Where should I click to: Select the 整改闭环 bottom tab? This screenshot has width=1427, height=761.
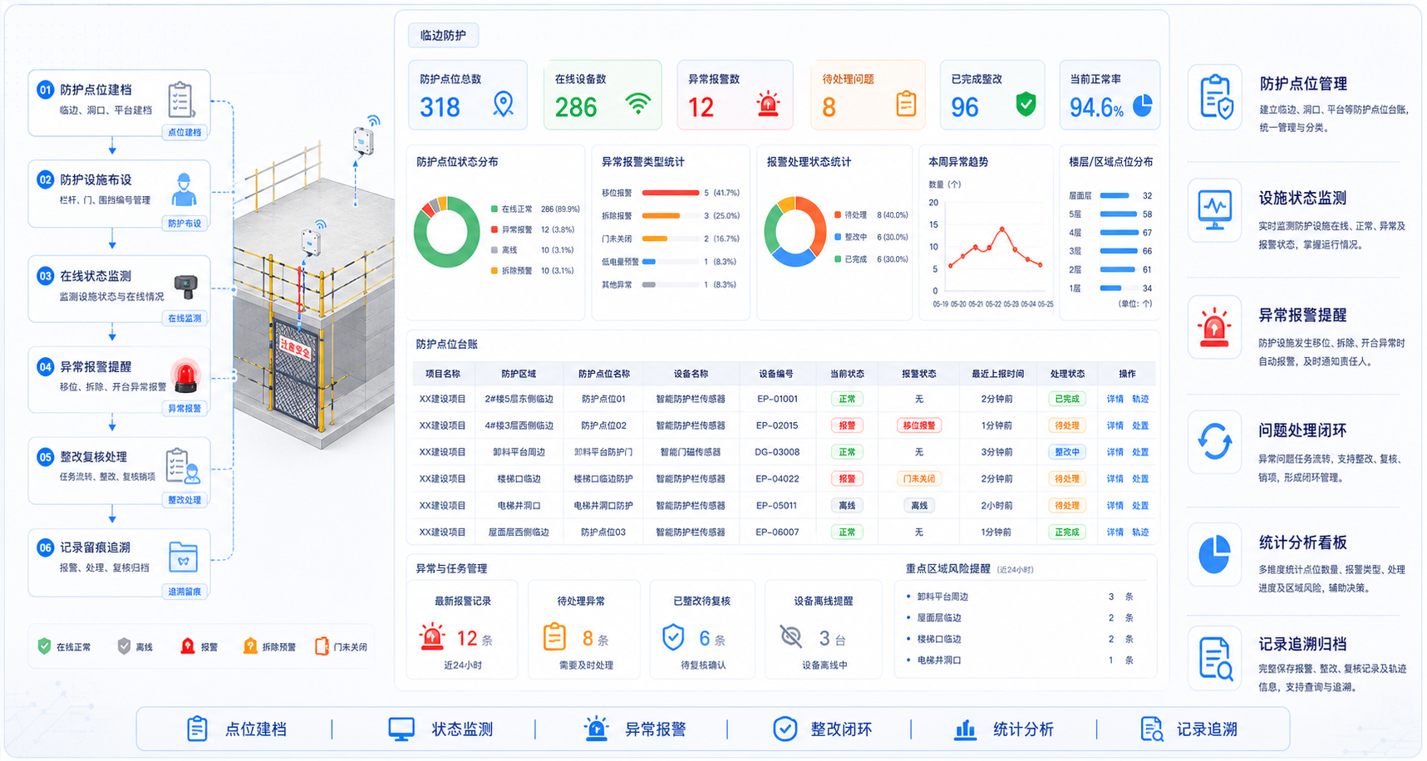tap(823, 729)
